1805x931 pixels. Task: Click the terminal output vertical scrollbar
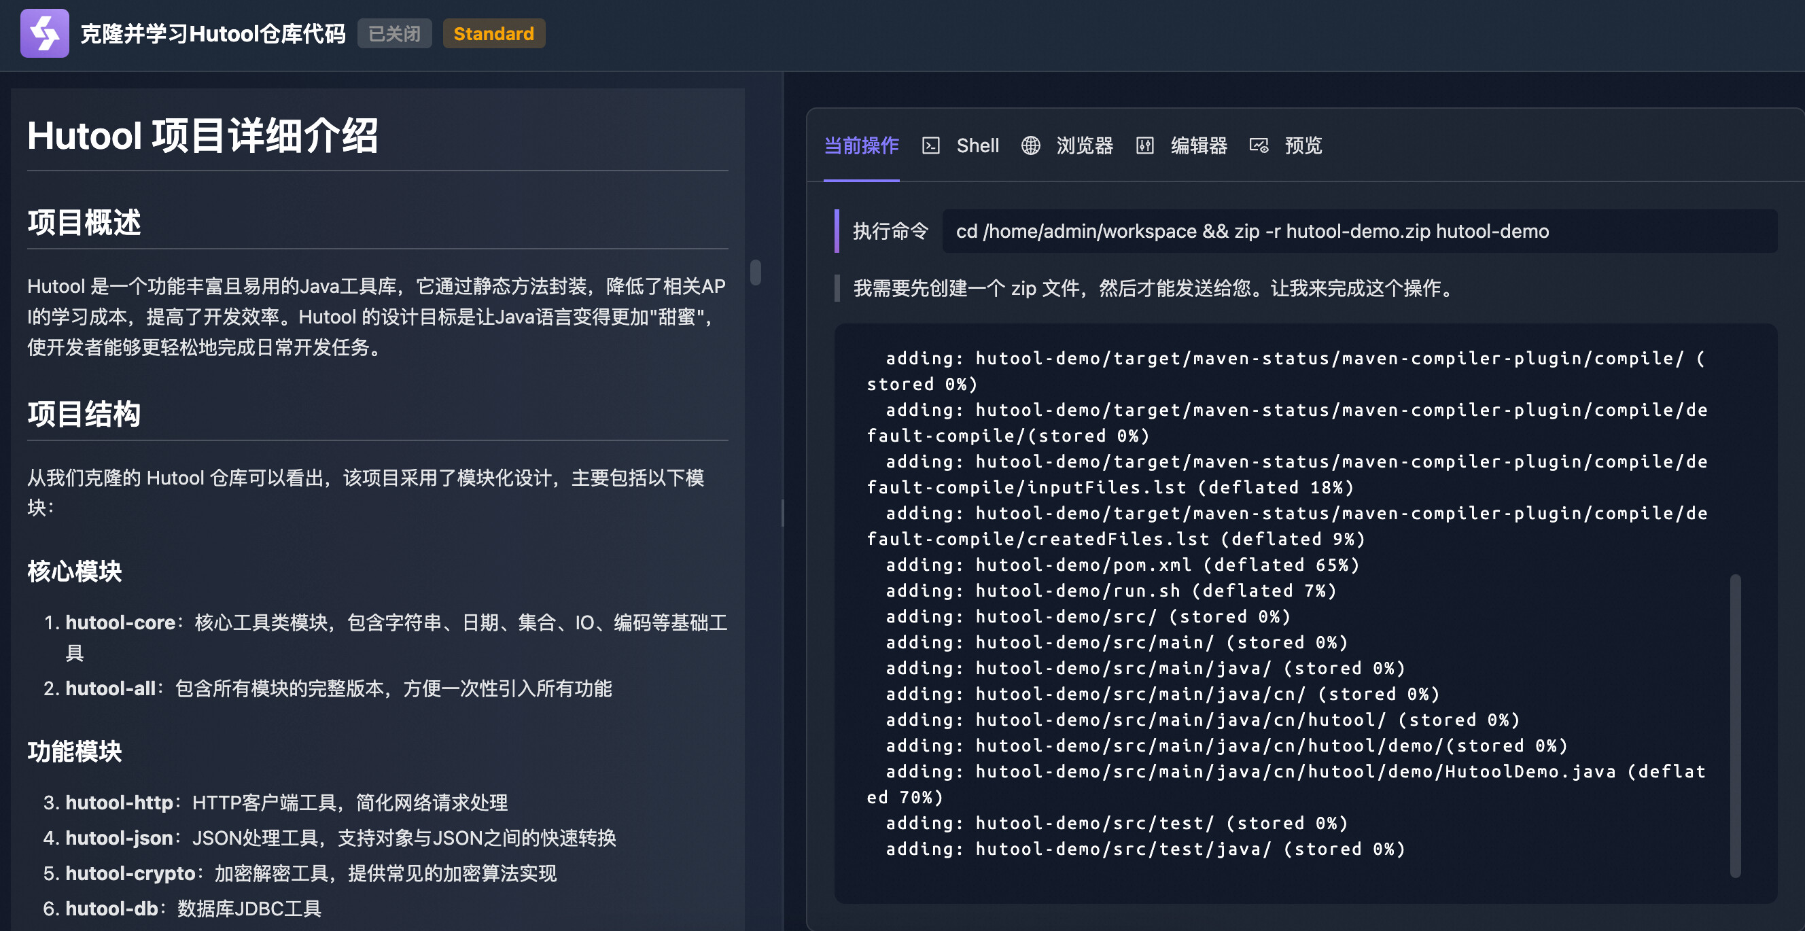1735,725
